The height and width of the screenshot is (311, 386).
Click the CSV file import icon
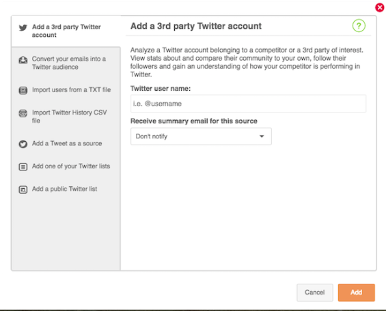click(x=23, y=113)
